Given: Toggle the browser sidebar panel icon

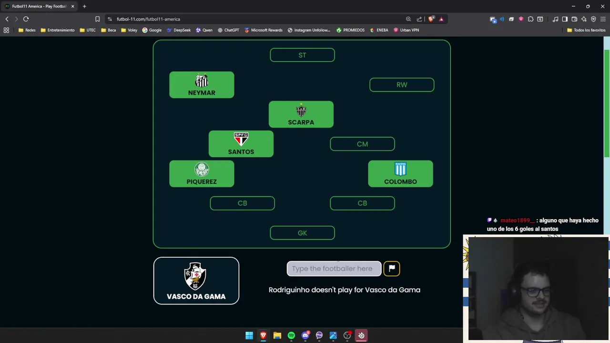Looking at the screenshot, I should [565, 19].
